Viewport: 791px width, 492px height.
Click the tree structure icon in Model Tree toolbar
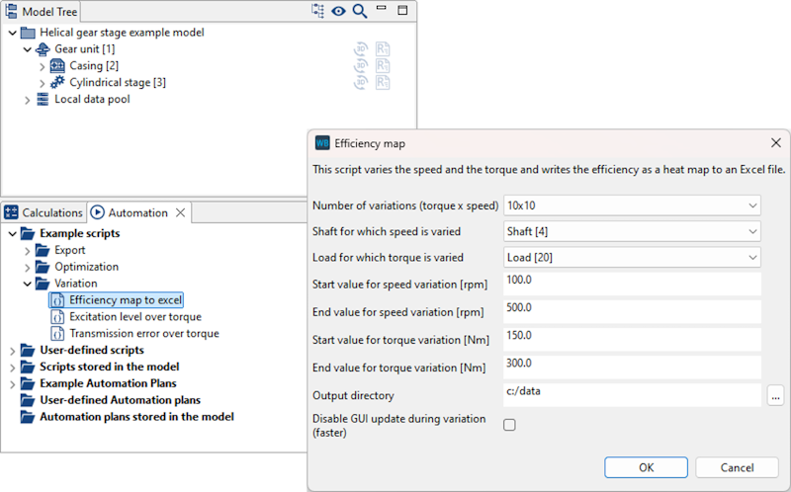pos(317,11)
